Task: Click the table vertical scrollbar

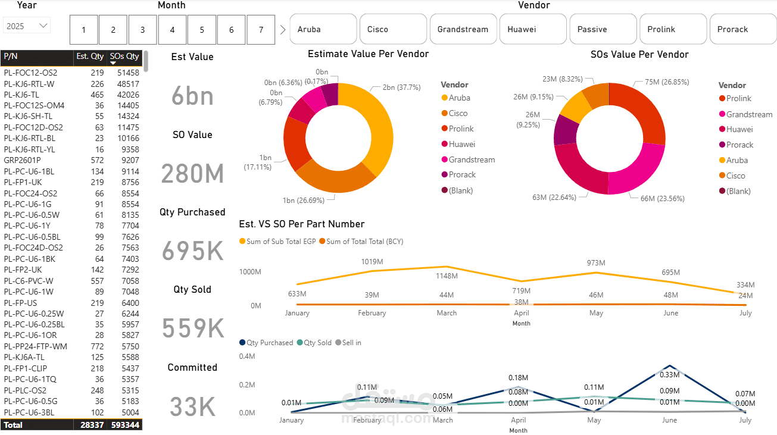Action: [146, 61]
